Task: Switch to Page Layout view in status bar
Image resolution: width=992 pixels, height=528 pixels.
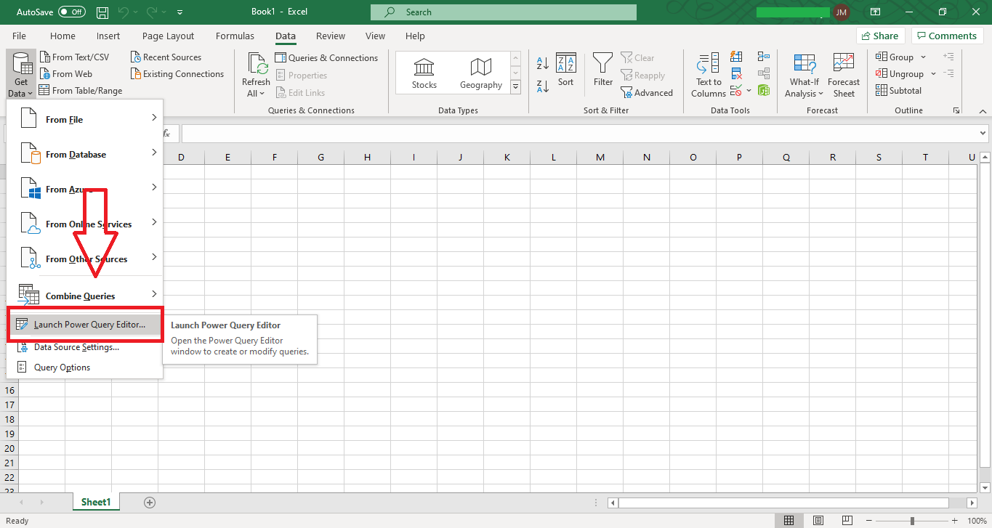Action: [x=818, y=521]
